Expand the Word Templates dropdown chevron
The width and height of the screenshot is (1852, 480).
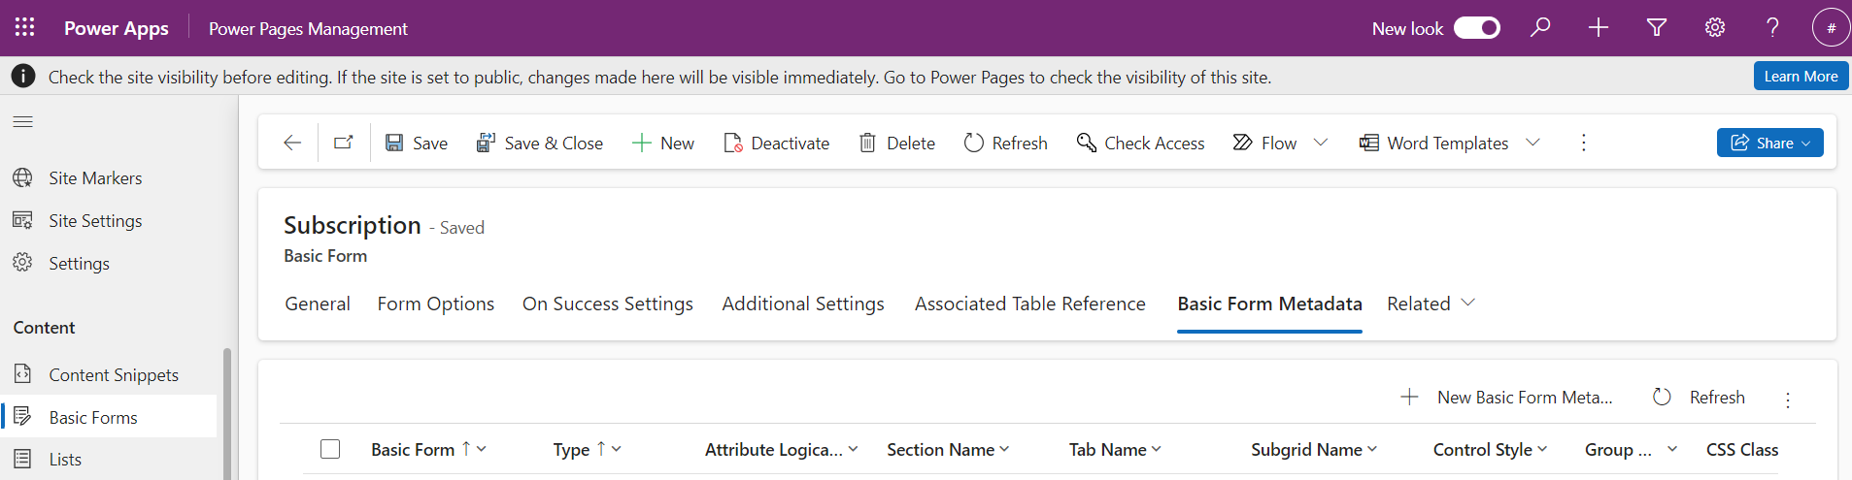pyautogui.click(x=1532, y=143)
